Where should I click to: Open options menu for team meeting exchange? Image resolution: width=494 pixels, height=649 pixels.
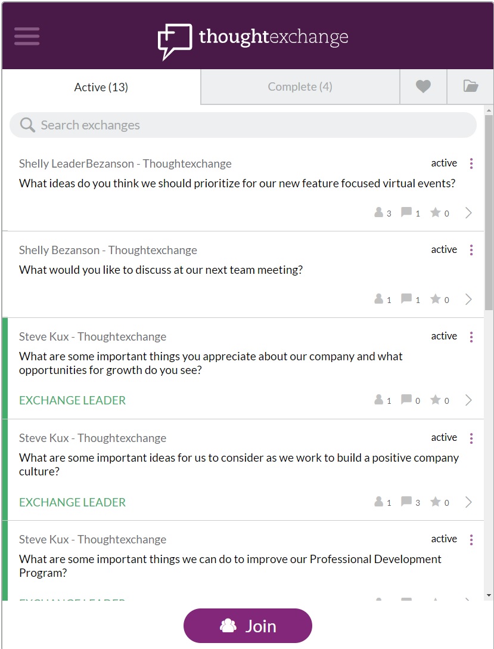pos(471,250)
